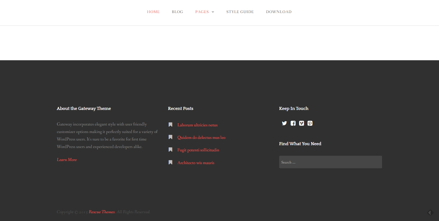Open the Vimeo social link icon
439x221 pixels.
coord(301,123)
